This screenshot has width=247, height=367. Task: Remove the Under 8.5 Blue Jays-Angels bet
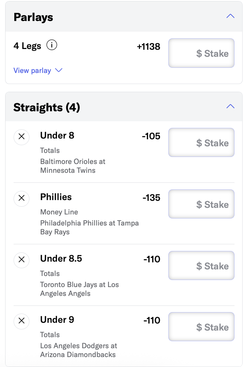pos(21,260)
